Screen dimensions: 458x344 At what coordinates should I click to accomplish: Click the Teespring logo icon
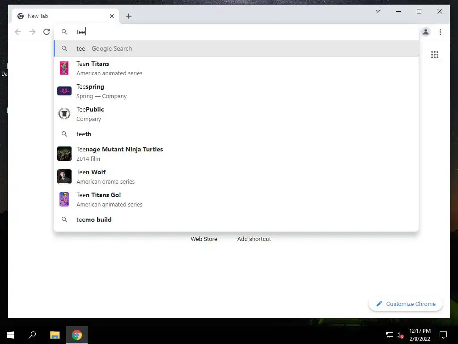(64, 91)
